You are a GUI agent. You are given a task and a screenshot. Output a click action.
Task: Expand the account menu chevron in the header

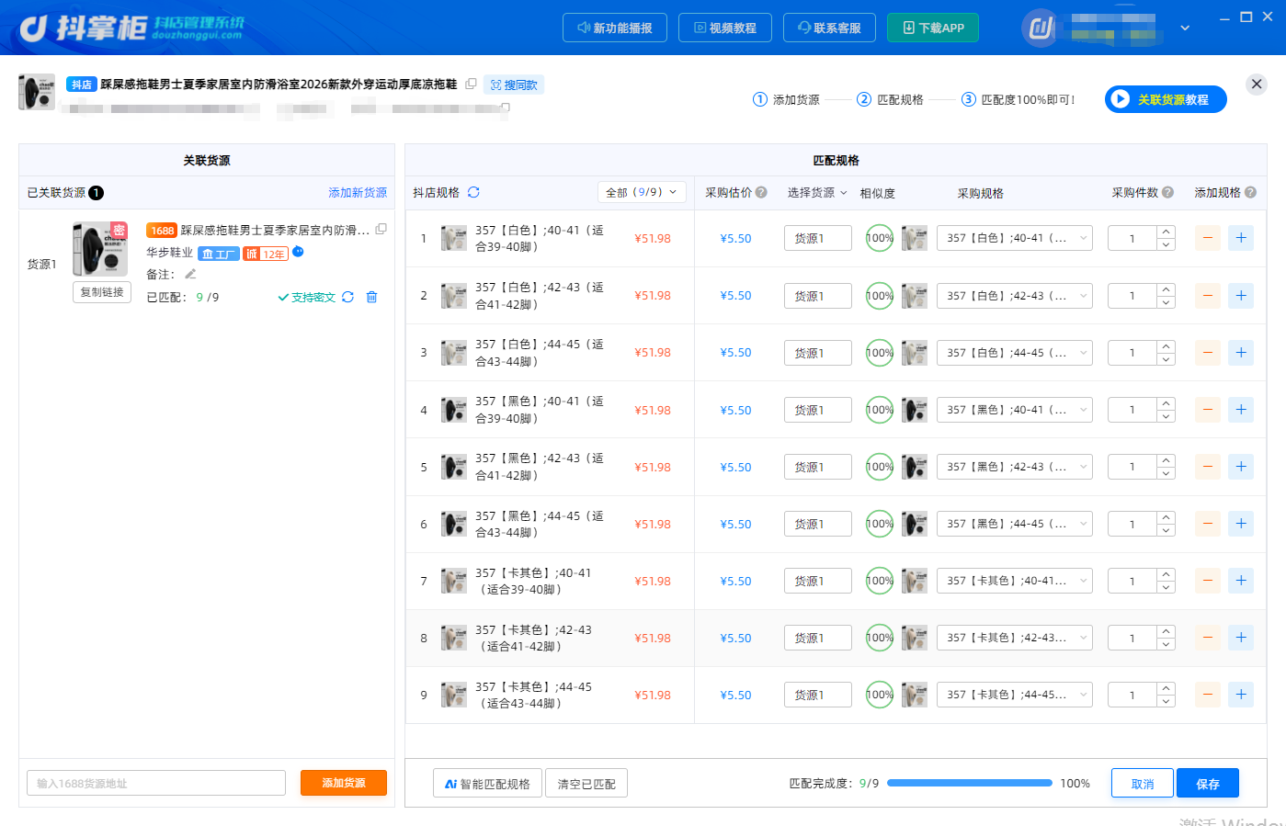1185,28
